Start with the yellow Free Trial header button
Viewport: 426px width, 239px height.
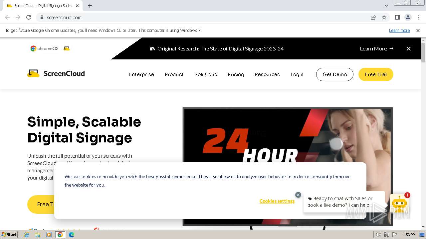point(376,74)
